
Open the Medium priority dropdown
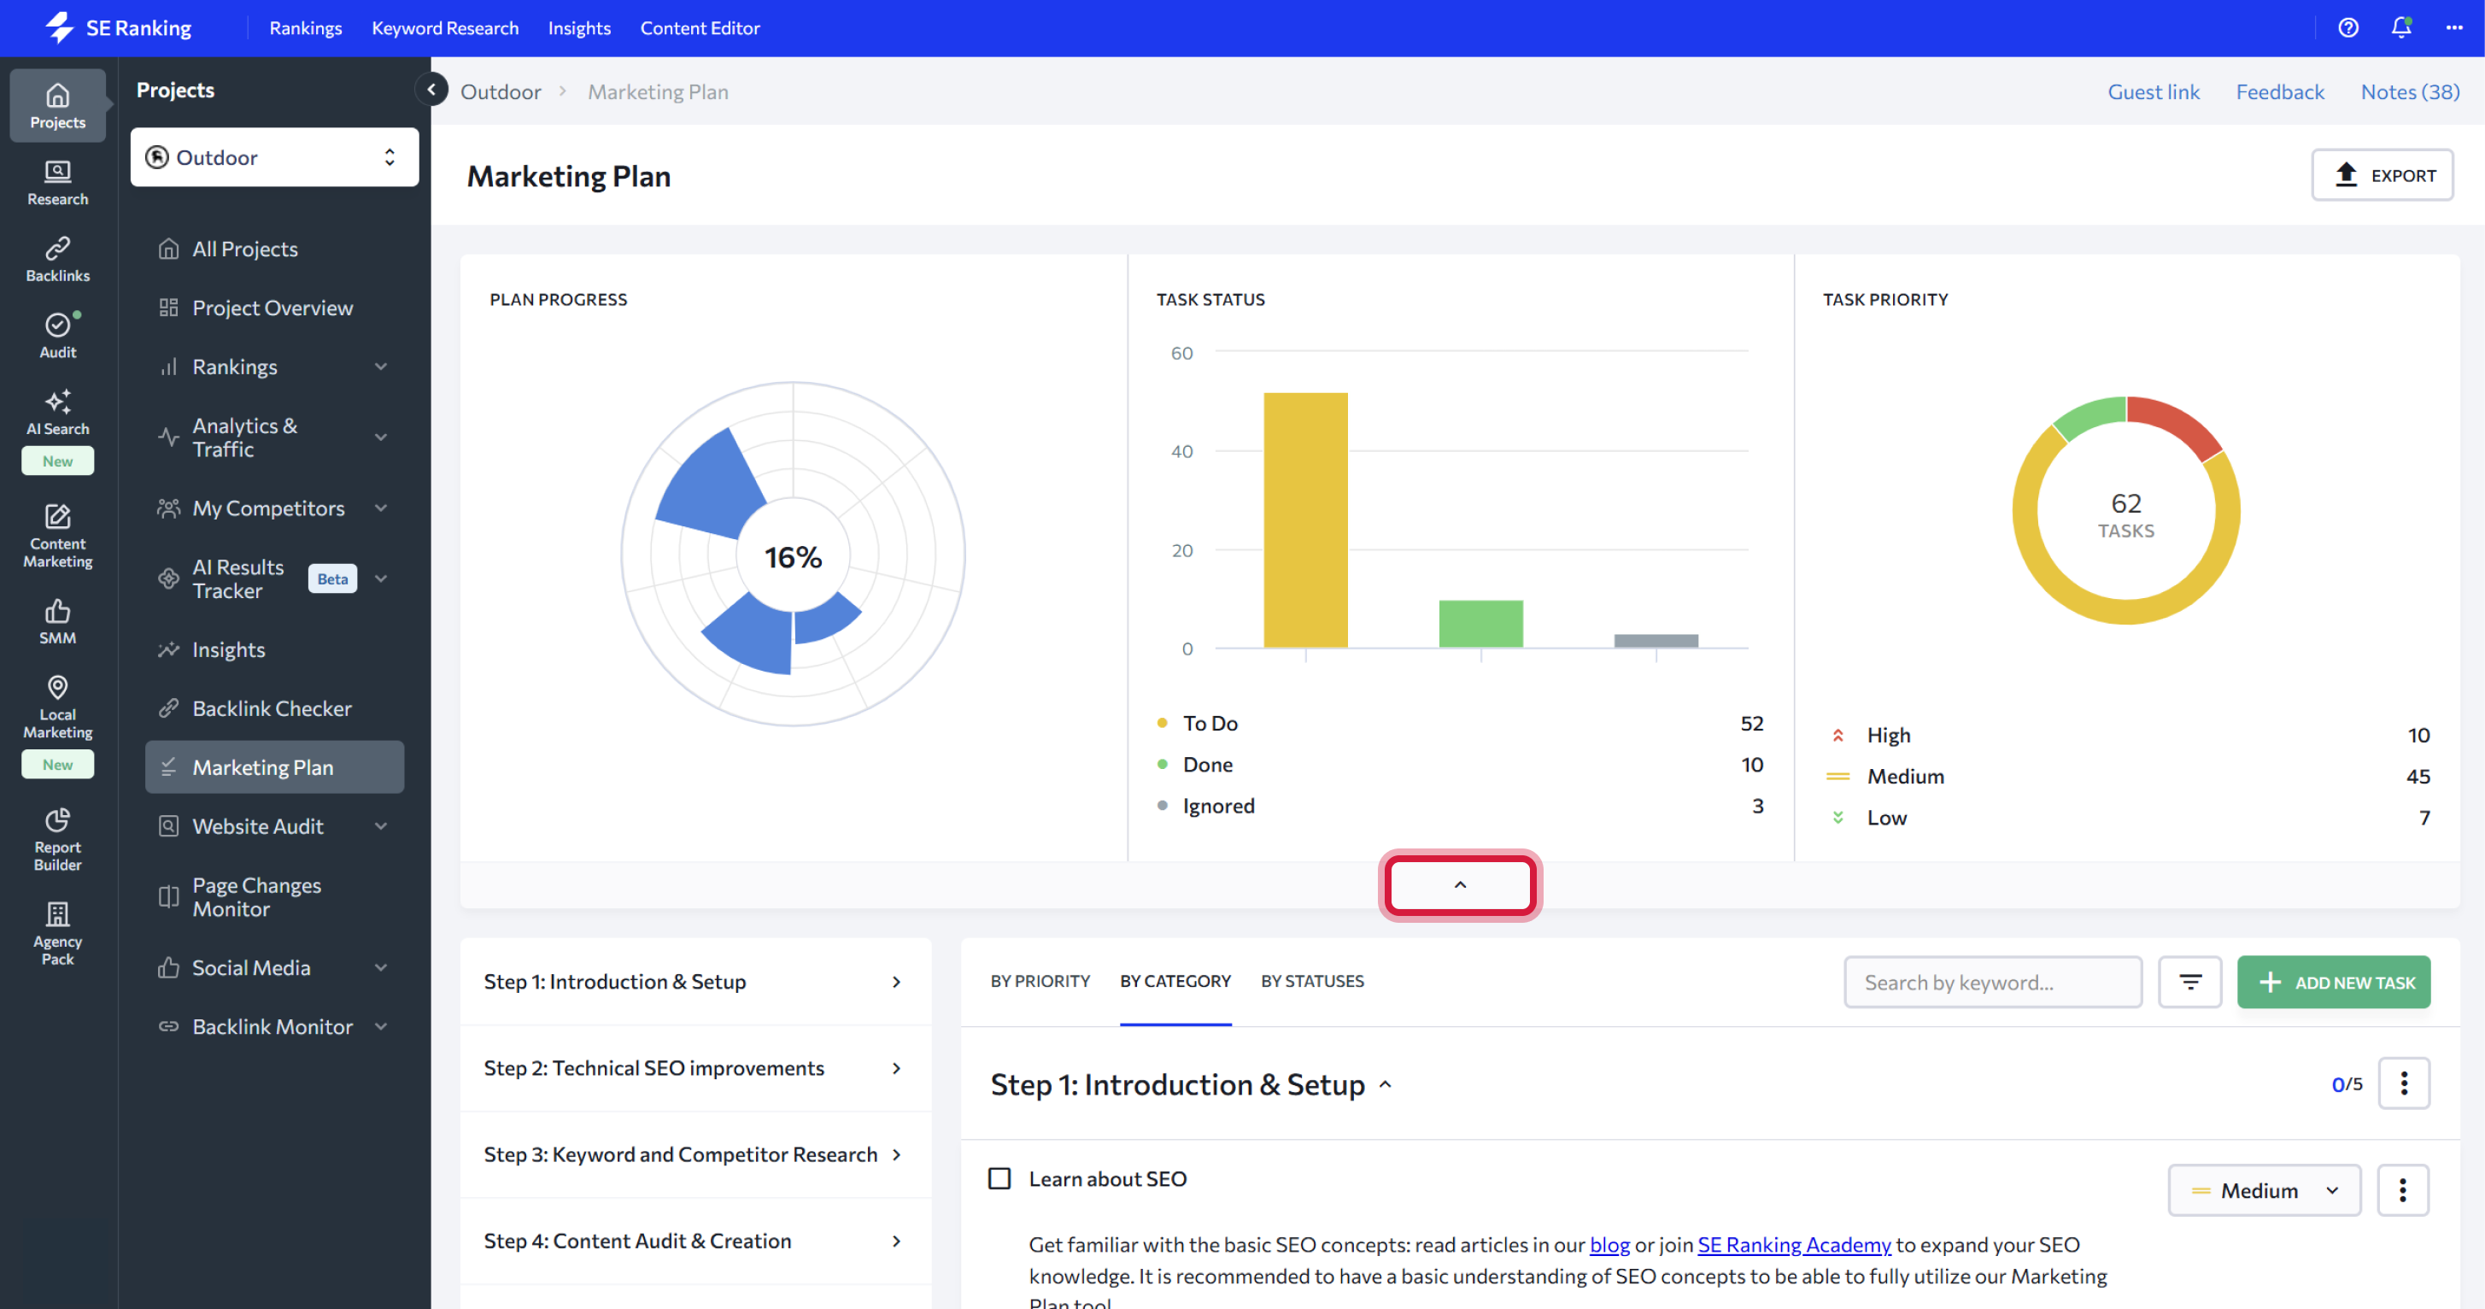point(2263,1190)
